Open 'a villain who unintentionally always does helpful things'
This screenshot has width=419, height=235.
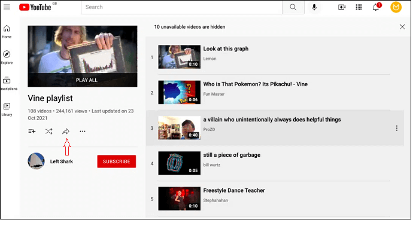coord(272,120)
